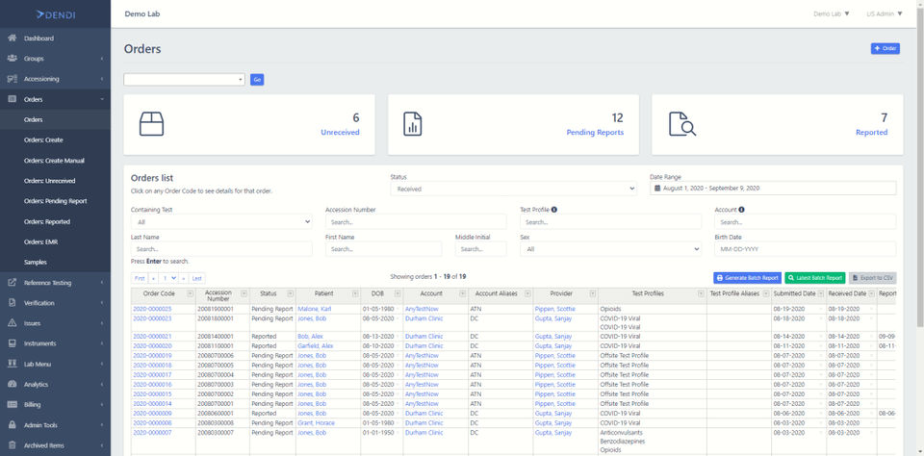Click the Lab Menu icon
924x456 pixels.
12,364
